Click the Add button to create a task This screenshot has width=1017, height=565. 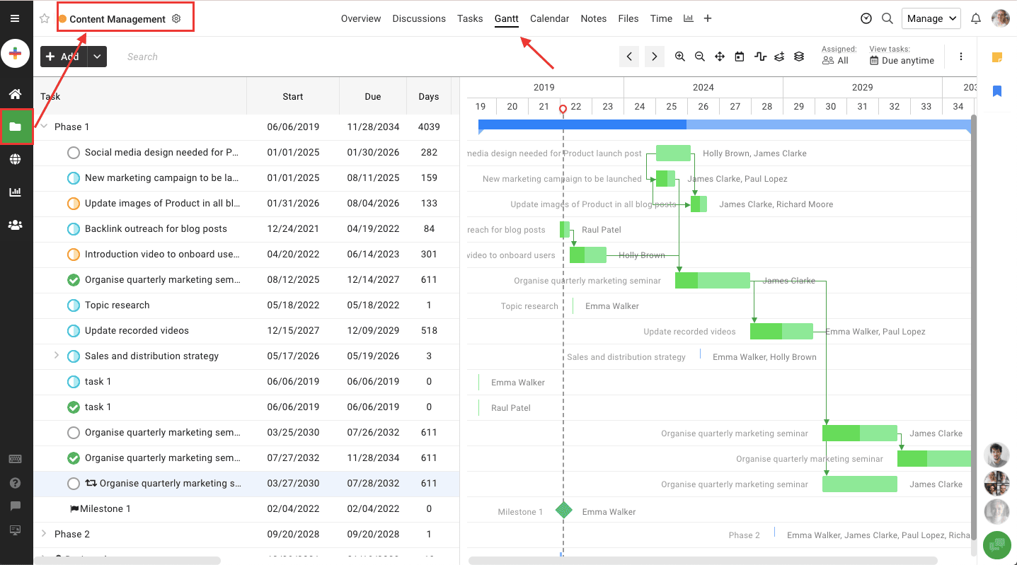(63, 57)
